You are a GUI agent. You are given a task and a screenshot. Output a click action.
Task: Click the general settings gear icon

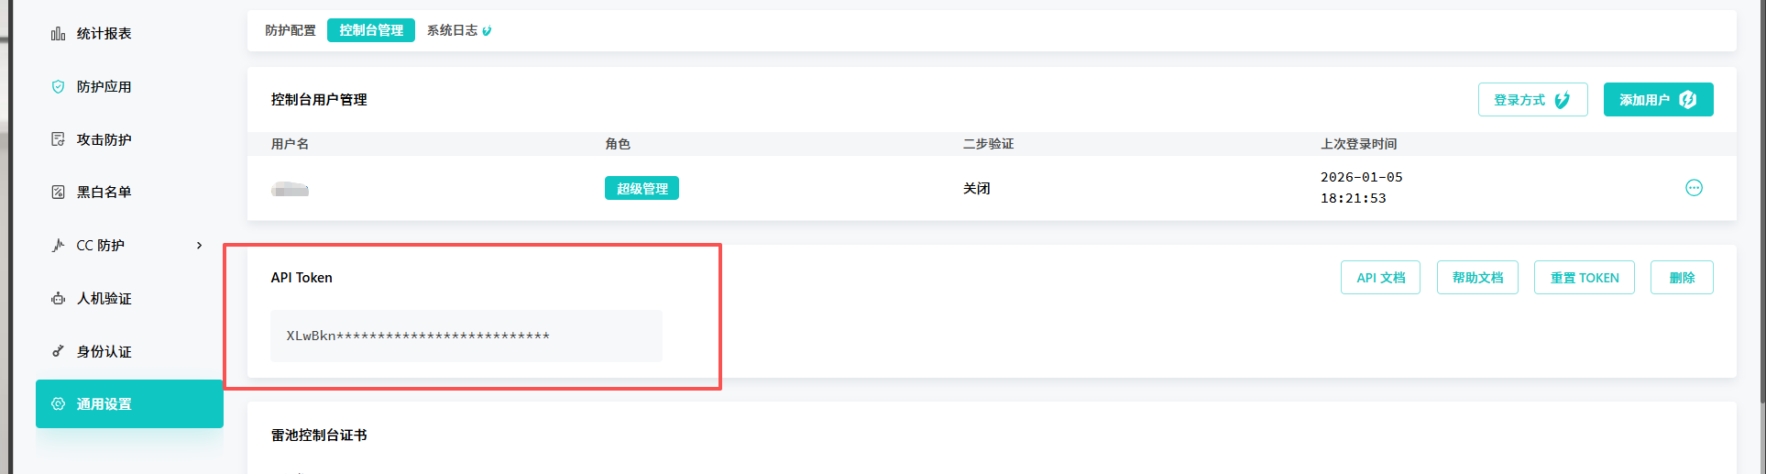(x=58, y=404)
